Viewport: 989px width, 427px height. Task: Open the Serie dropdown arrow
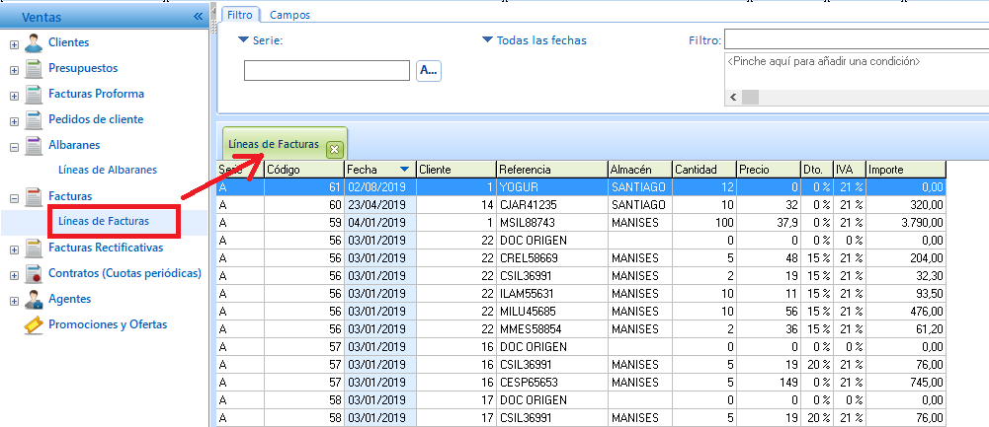pyautogui.click(x=243, y=40)
